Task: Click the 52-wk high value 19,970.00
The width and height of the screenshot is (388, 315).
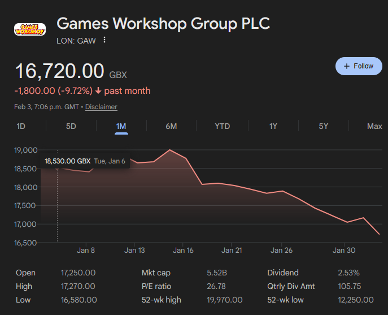Action: 225,300
